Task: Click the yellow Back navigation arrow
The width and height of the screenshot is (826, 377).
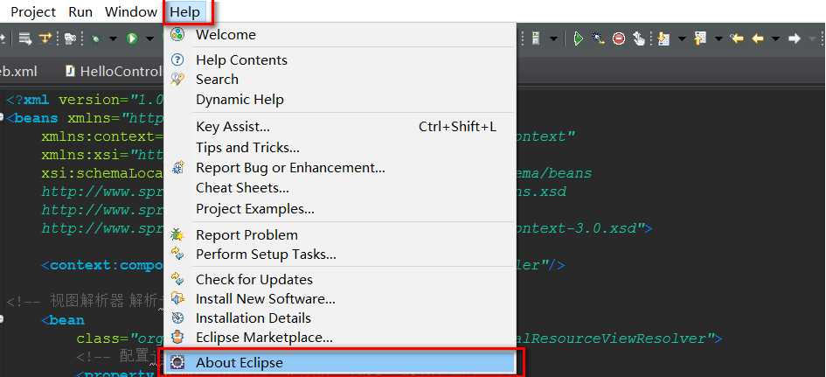Action: coord(758,38)
